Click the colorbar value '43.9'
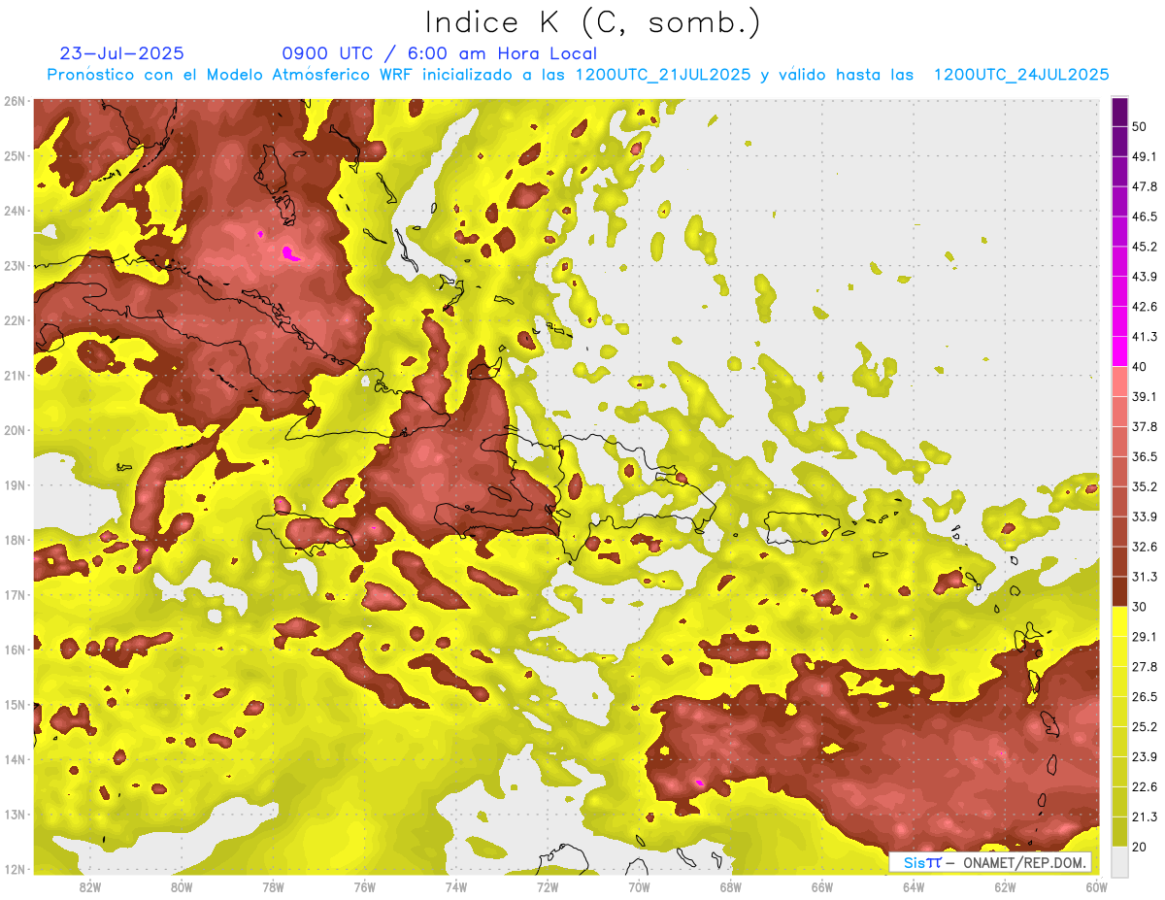This screenshot has width=1165, height=900. coord(1144,277)
